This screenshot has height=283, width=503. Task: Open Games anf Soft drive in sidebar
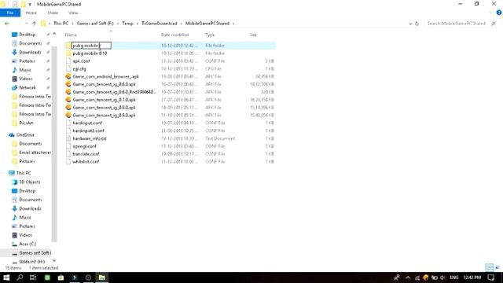(35, 253)
